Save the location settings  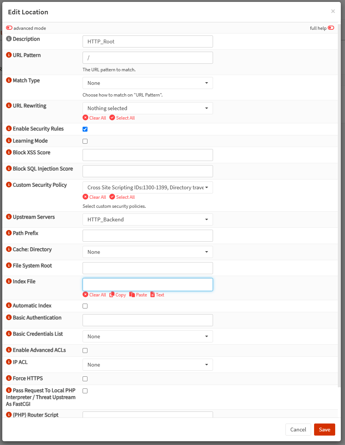pos(324,430)
